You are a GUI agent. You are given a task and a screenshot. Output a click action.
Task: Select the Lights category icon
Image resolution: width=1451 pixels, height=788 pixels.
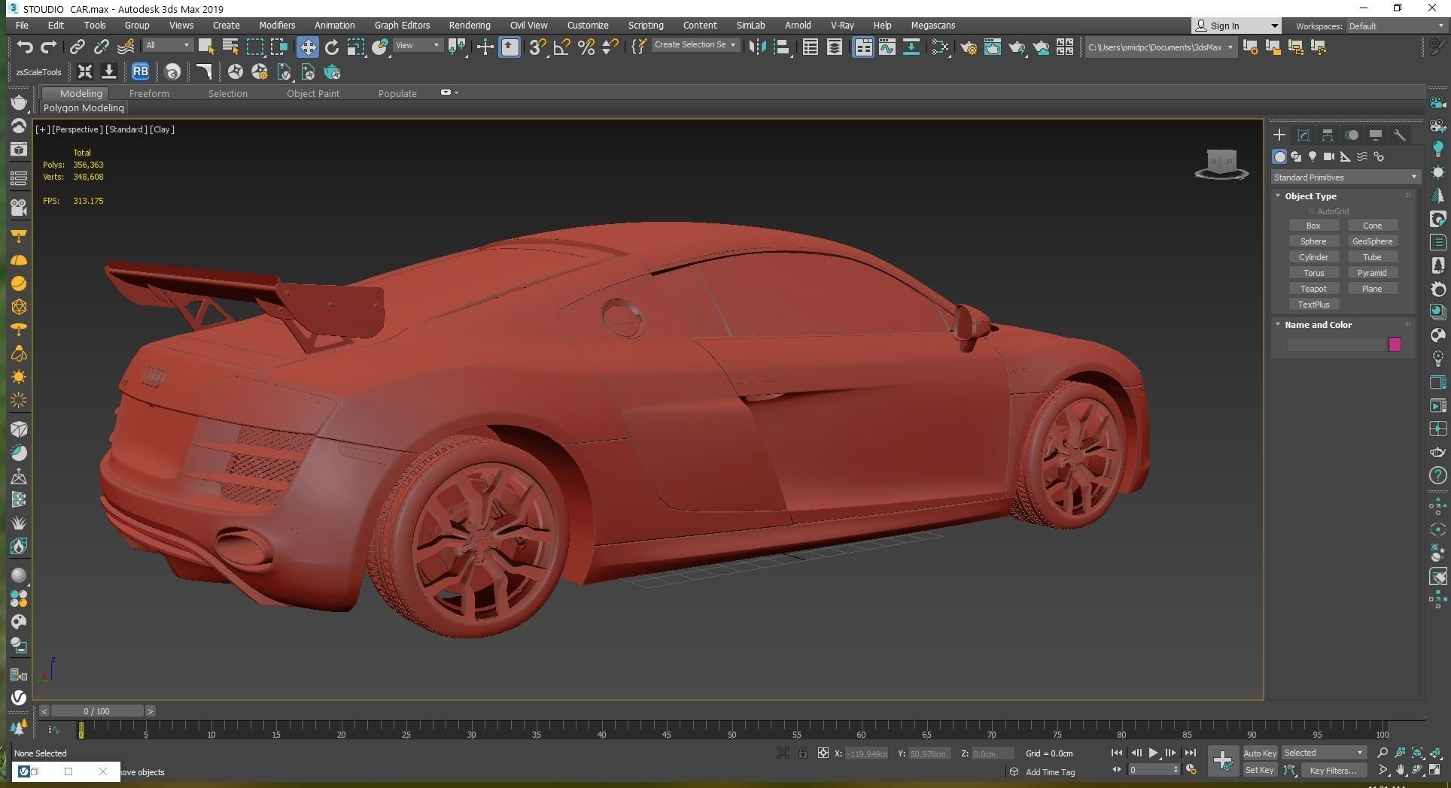click(x=1313, y=156)
